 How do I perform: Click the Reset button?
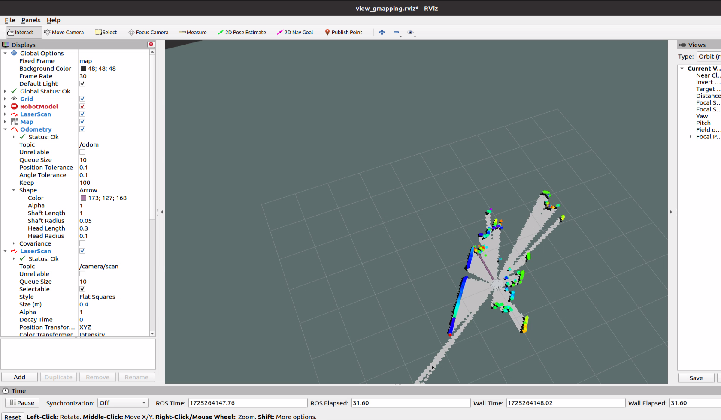(x=12, y=417)
